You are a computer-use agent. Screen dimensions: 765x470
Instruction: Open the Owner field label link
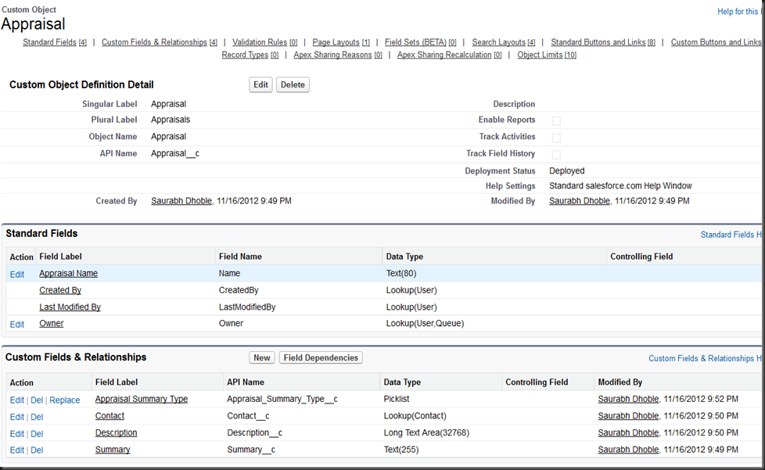point(51,324)
